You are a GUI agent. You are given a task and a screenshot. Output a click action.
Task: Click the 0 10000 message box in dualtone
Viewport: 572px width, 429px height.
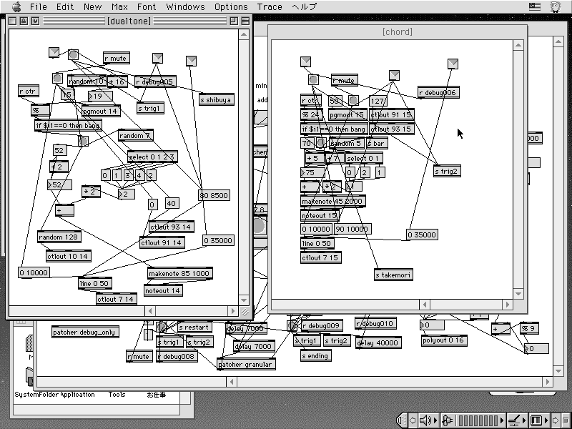pyautogui.click(x=34, y=272)
